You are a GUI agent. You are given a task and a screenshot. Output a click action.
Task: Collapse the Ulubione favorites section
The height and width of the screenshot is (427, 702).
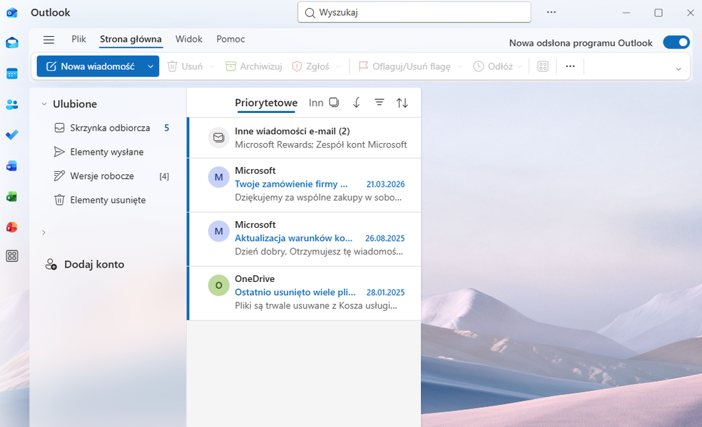pos(44,104)
